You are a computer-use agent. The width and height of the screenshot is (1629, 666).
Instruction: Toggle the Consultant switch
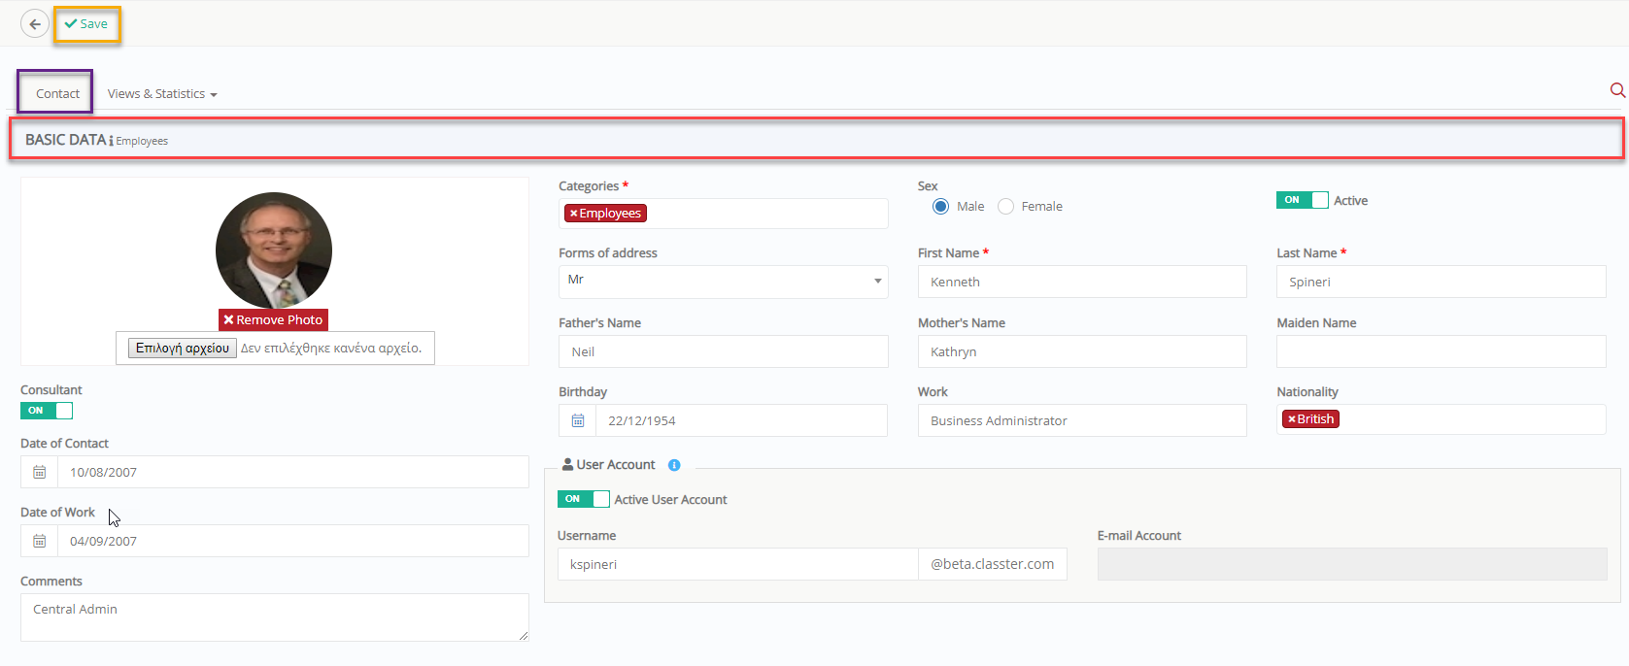(47, 411)
